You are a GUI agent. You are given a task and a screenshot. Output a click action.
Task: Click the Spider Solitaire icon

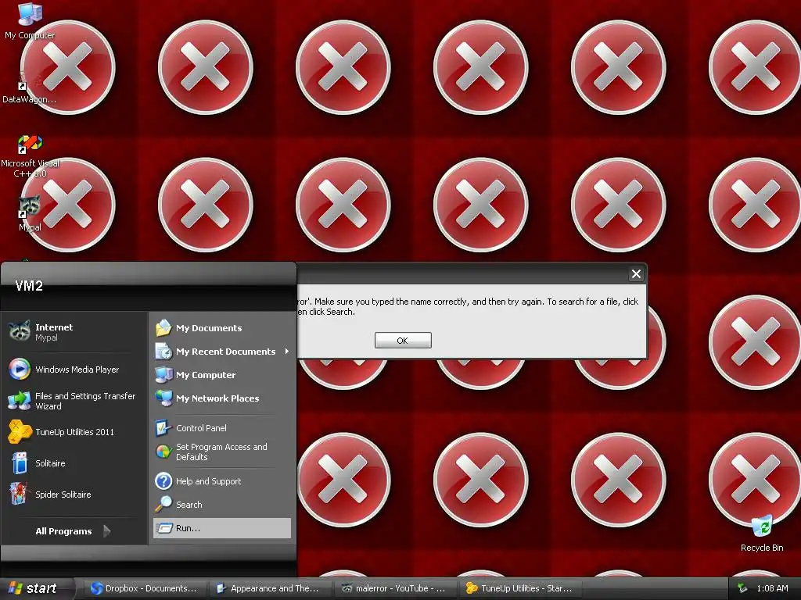click(x=20, y=494)
